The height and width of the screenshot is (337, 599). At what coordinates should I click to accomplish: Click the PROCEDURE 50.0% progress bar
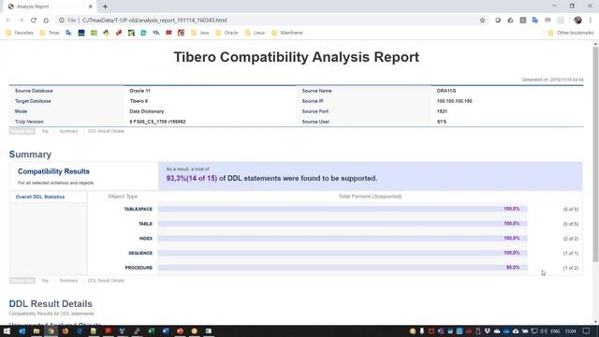tap(343, 268)
